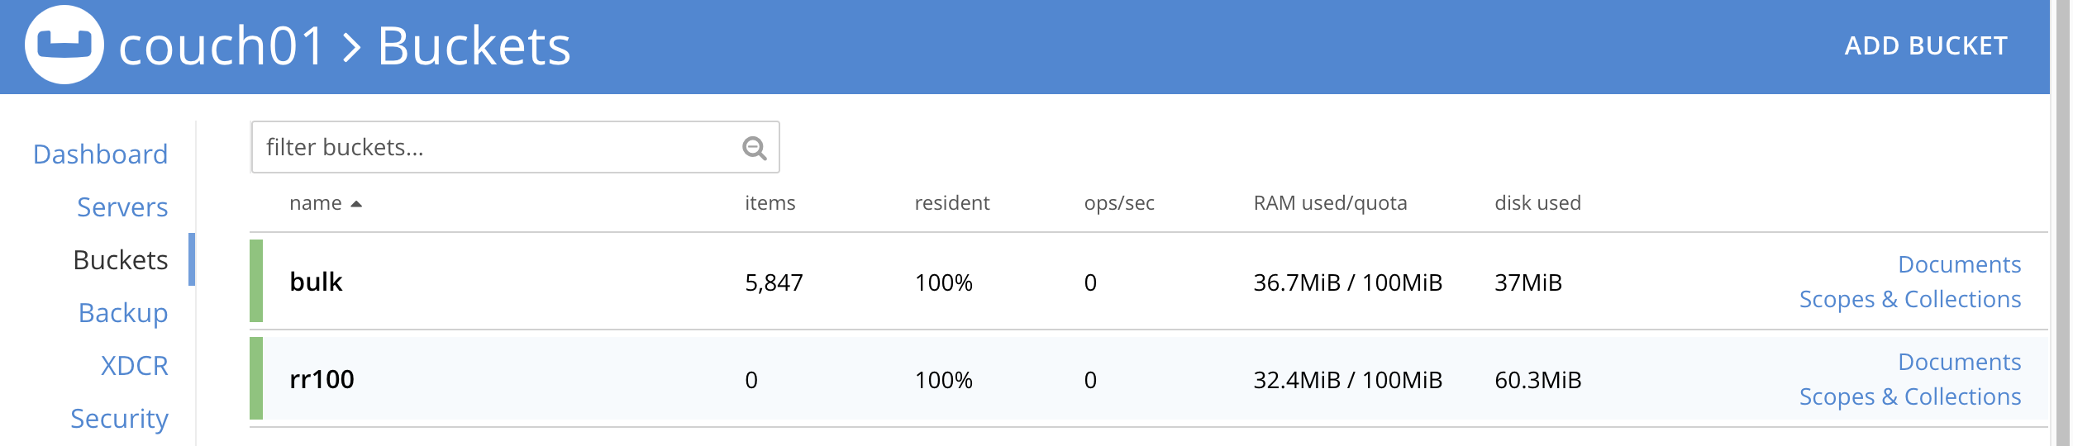Open the Backup section
Viewport: 2073px width, 446px height.
[123, 313]
